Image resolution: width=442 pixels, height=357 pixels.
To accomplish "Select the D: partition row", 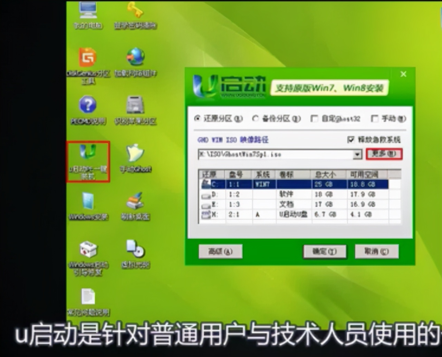I will click(x=259, y=194).
